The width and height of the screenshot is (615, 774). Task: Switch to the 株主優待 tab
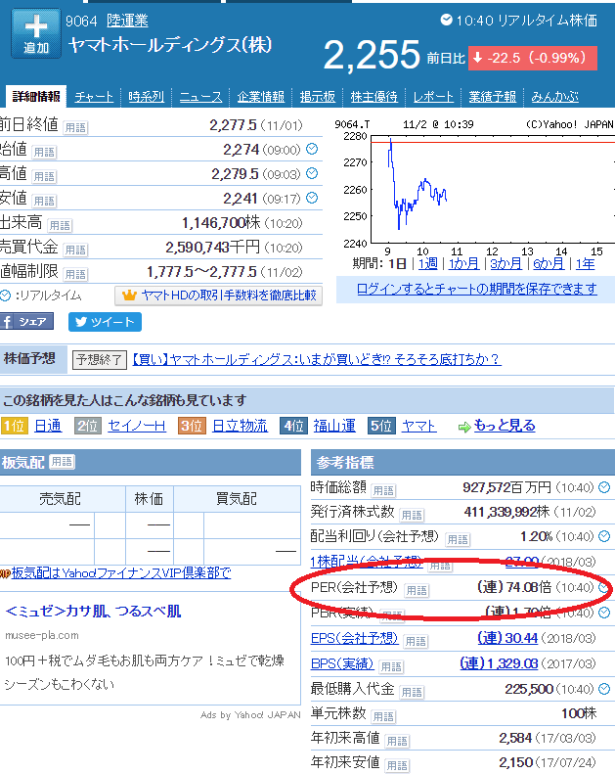373,97
